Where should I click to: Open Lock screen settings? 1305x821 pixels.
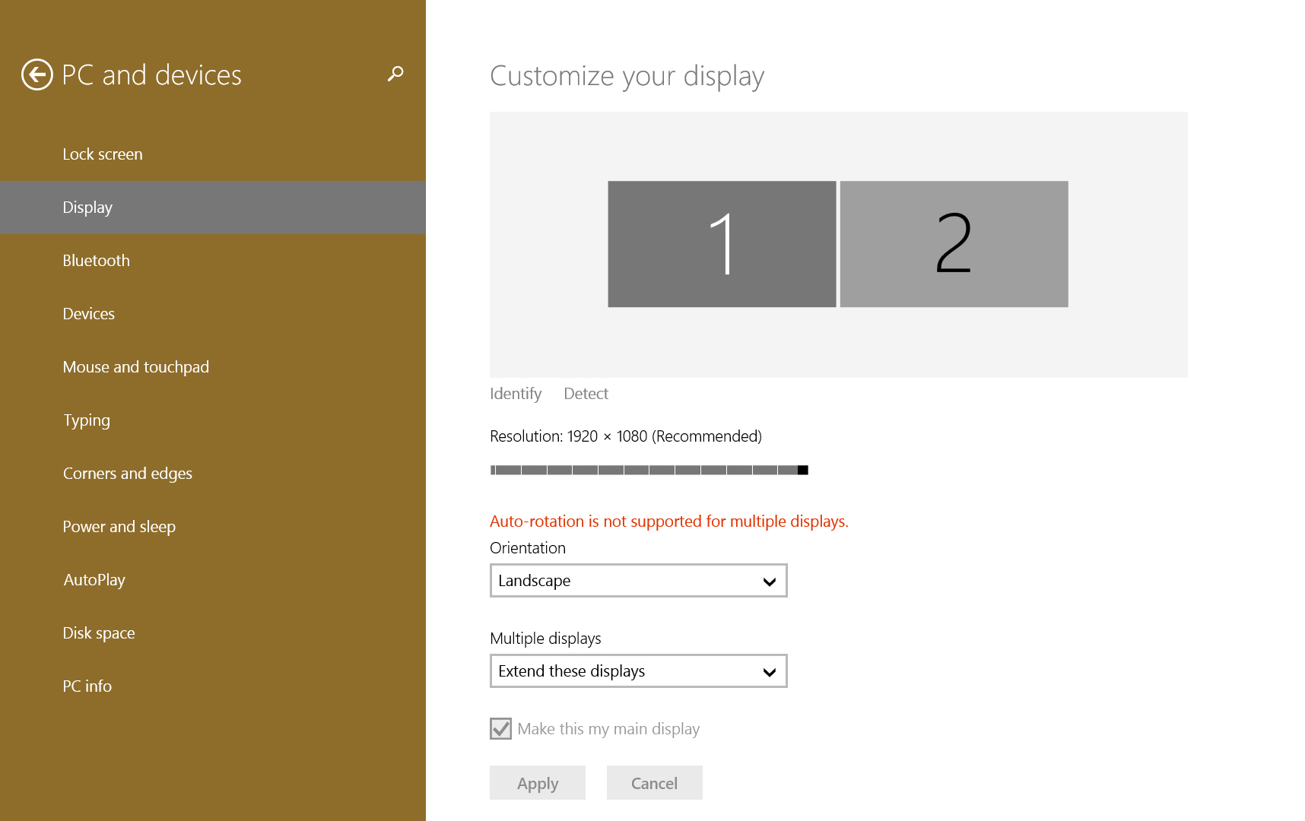103,154
